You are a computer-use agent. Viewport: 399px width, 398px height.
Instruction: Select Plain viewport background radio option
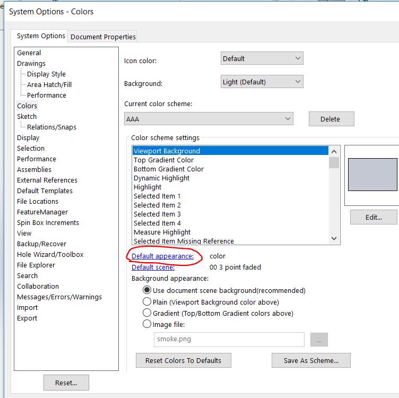click(147, 302)
